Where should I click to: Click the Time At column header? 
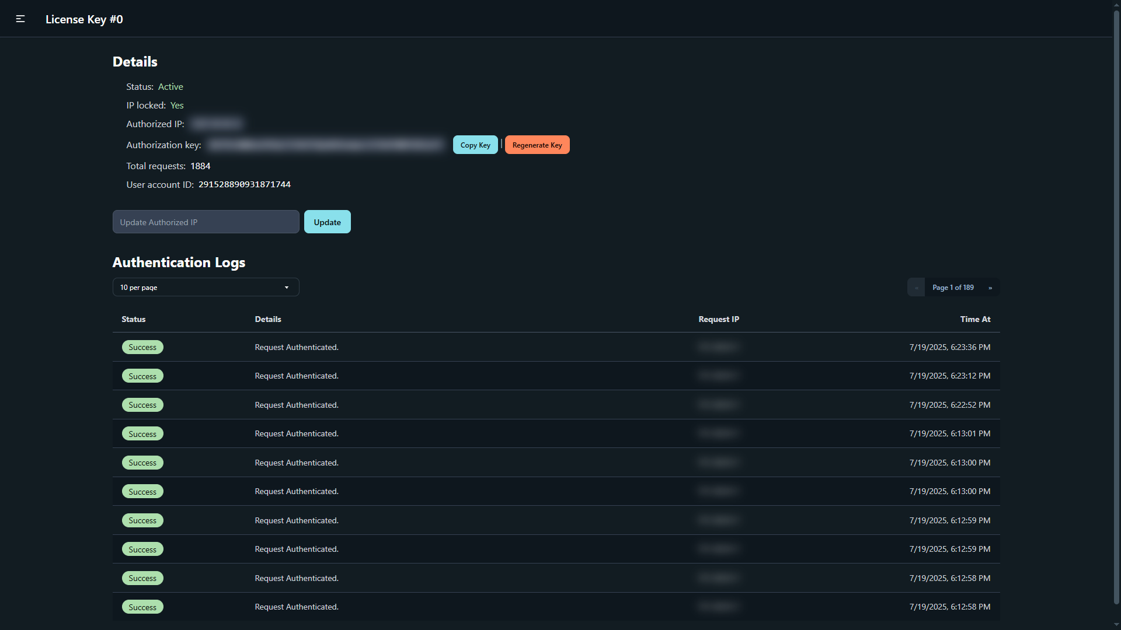[975, 319]
